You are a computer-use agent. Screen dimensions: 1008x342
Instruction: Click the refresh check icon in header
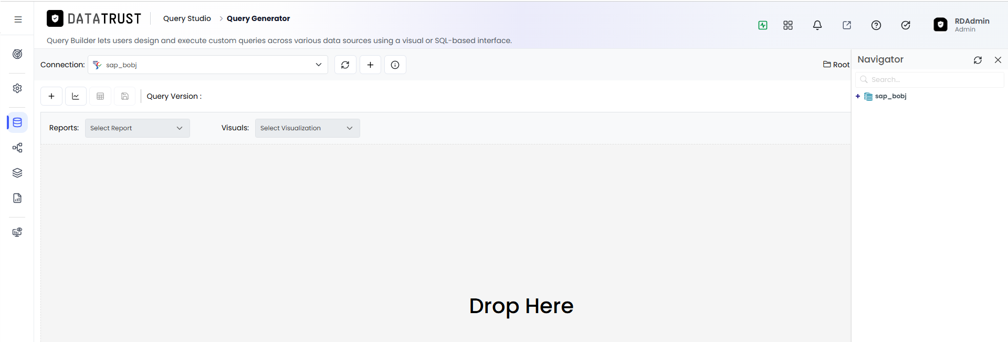906,25
